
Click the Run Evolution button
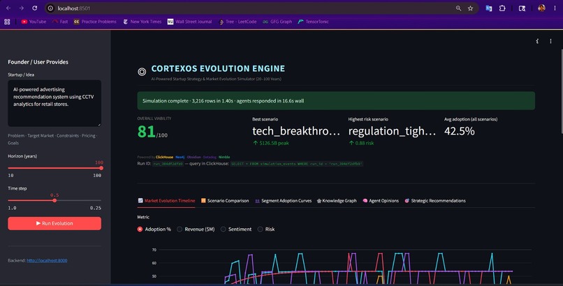tap(54, 223)
